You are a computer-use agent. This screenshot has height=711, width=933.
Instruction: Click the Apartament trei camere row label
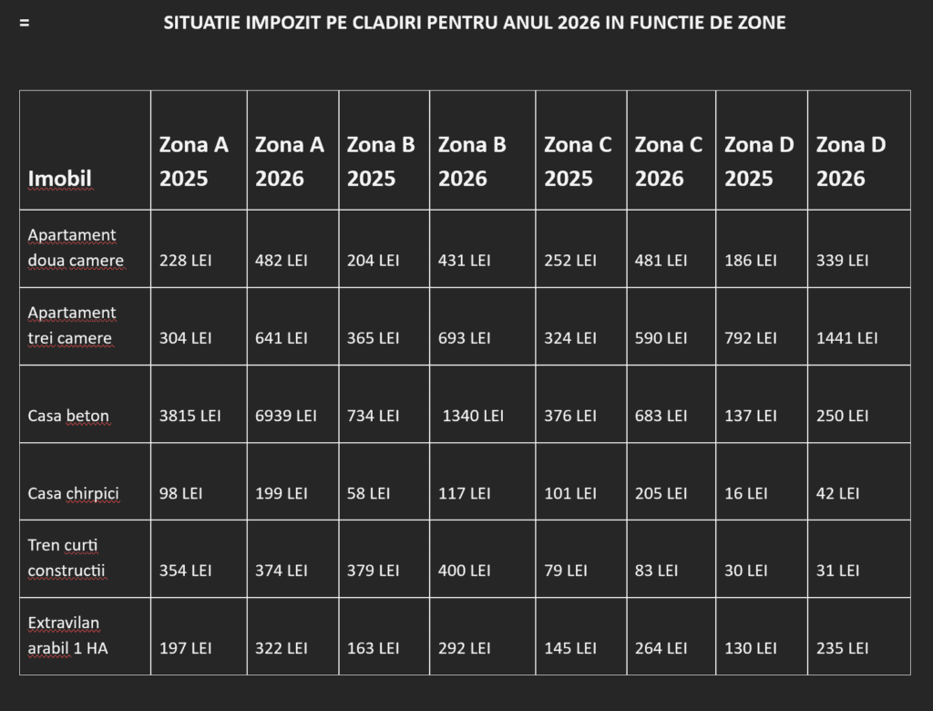pyautogui.click(x=72, y=325)
